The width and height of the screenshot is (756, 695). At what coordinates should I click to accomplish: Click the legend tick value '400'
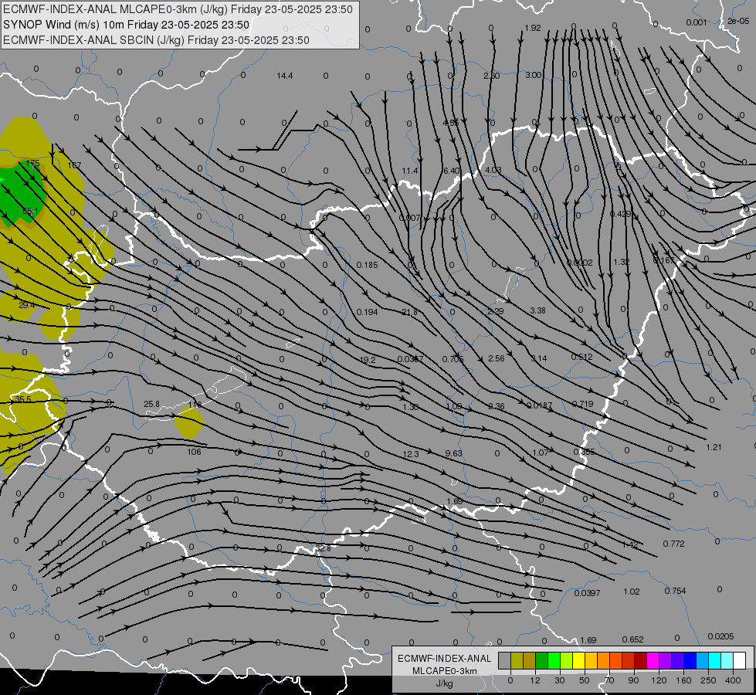[733, 680]
